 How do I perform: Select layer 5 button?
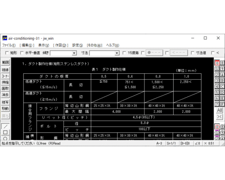pyautogui.click(x=217, y=92)
